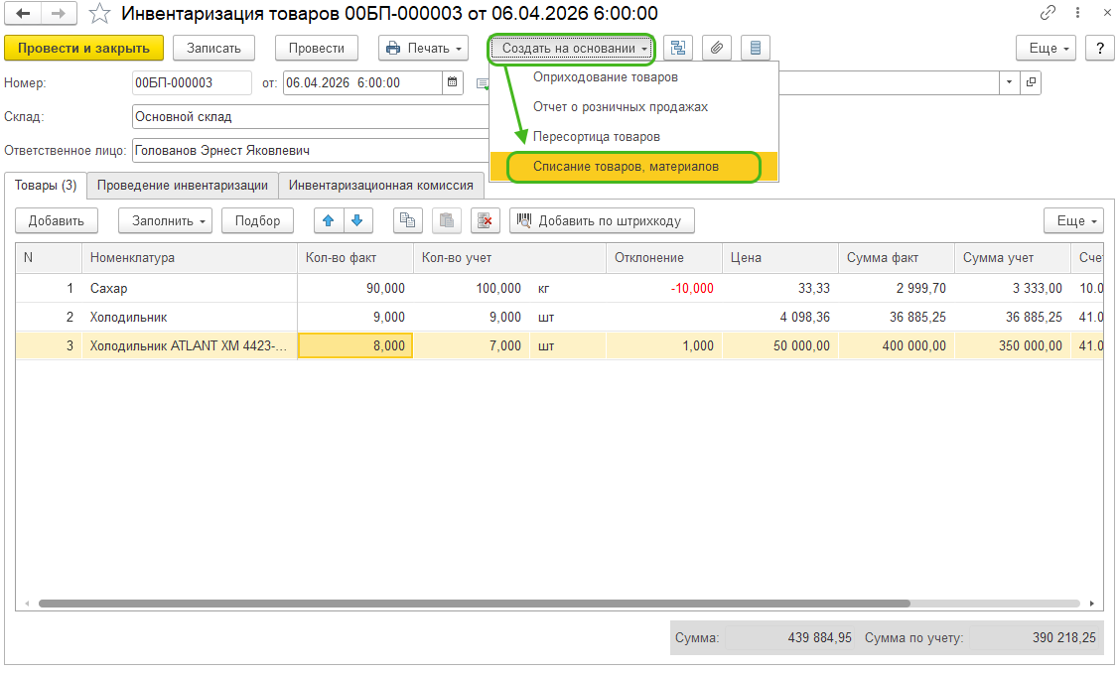Add document to favorites with star icon

click(99, 14)
